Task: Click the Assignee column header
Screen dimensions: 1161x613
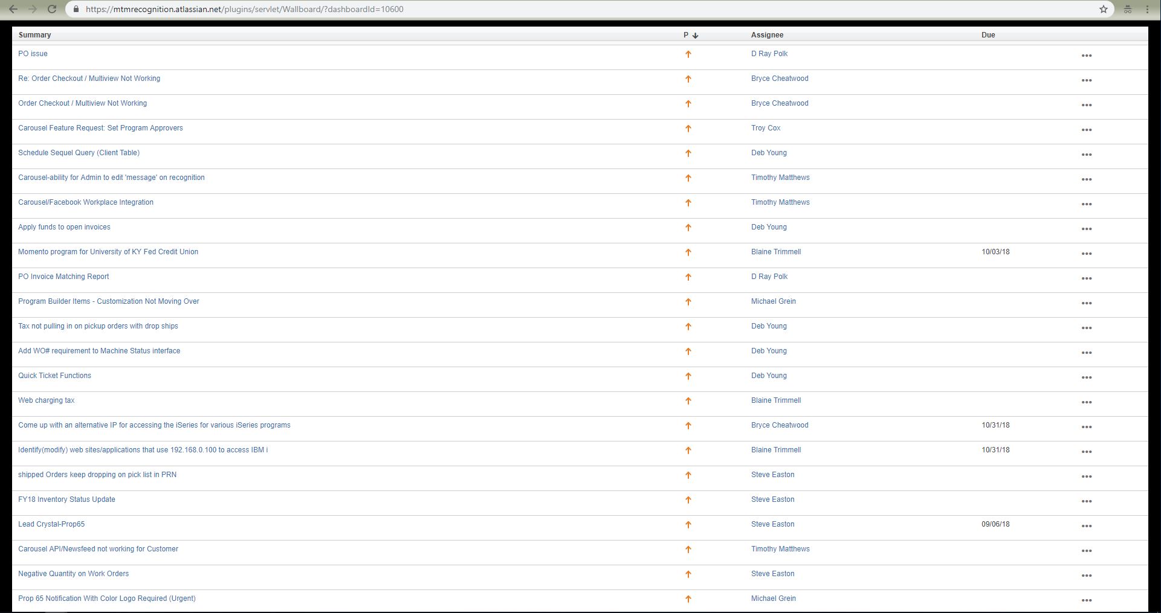Action: tap(767, 35)
